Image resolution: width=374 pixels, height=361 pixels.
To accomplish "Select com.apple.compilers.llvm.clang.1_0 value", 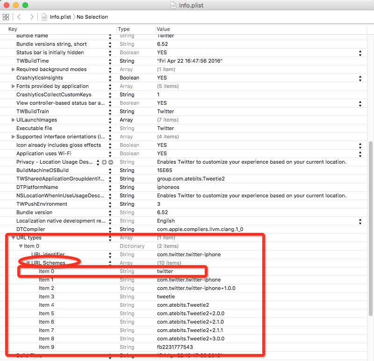I will [x=200, y=229].
